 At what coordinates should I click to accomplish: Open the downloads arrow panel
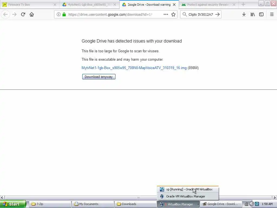point(244,14)
